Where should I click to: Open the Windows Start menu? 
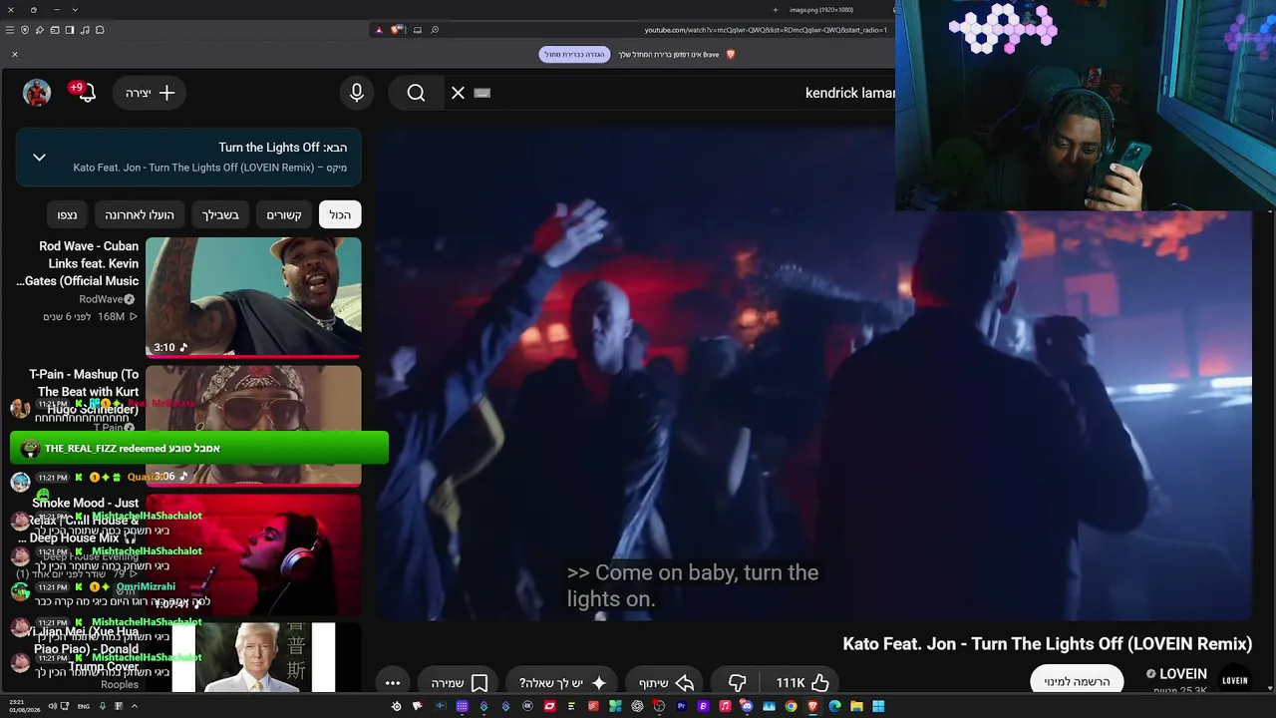point(878,706)
